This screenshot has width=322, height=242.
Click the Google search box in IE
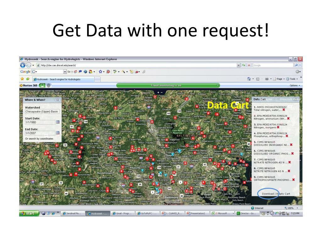point(273,65)
